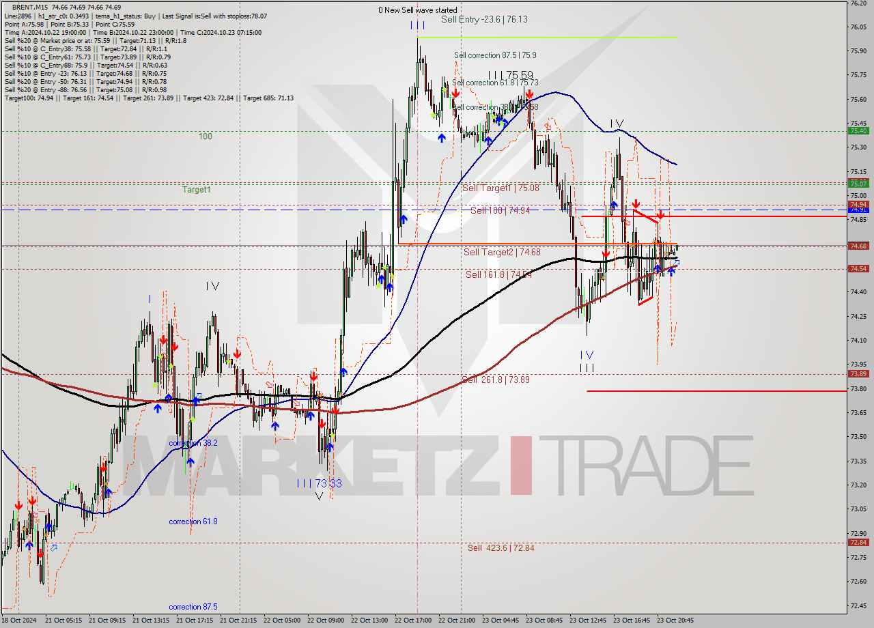Click the 'Sell 261.8 | 73.89' label

point(496,380)
